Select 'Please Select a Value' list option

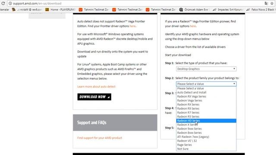click(x=206, y=88)
